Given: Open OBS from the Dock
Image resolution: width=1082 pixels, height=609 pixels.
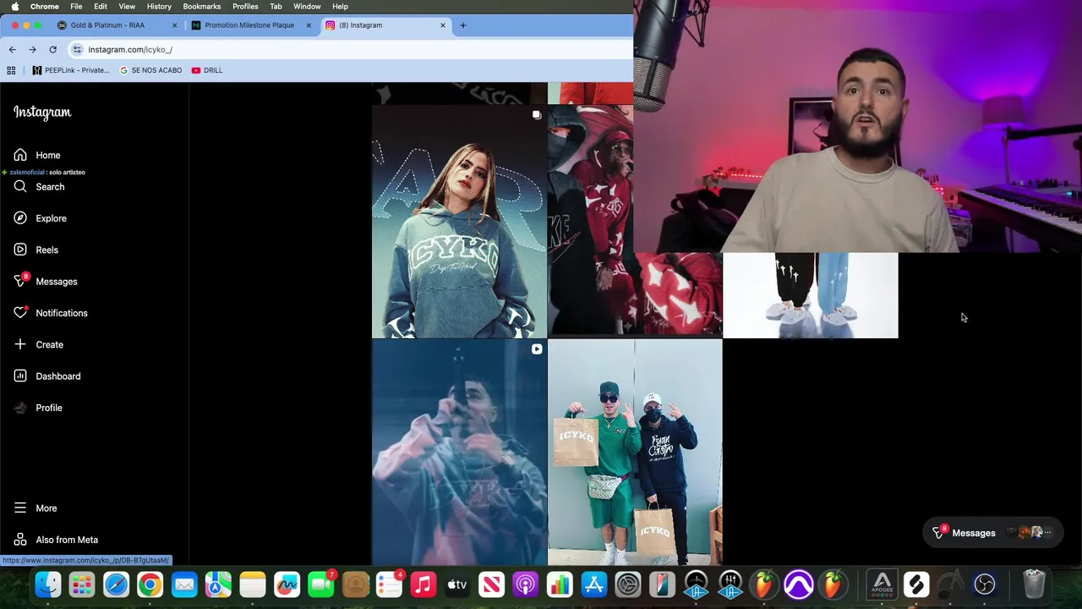Looking at the screenshot, I should point(985,584).
